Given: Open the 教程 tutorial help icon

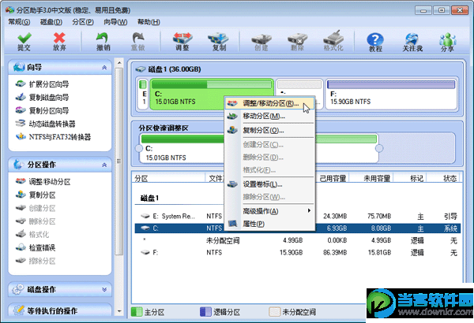Looking at the screenshot, I should 375,42.
